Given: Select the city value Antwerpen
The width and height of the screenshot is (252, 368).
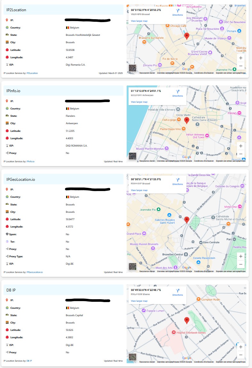Looking at the screenshot, I should [x=72, y=123].
